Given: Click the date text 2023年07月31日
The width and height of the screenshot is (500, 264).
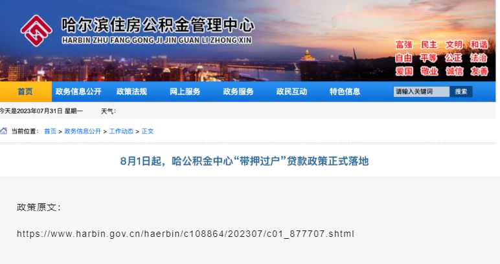Looking at the screenshot, I should (40, 111).
